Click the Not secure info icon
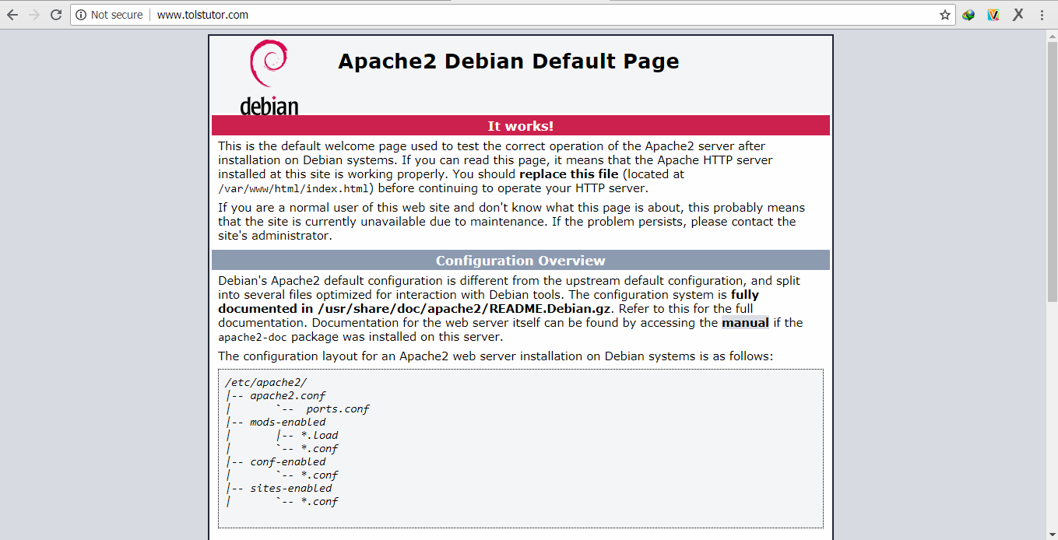 click(81, 15)
